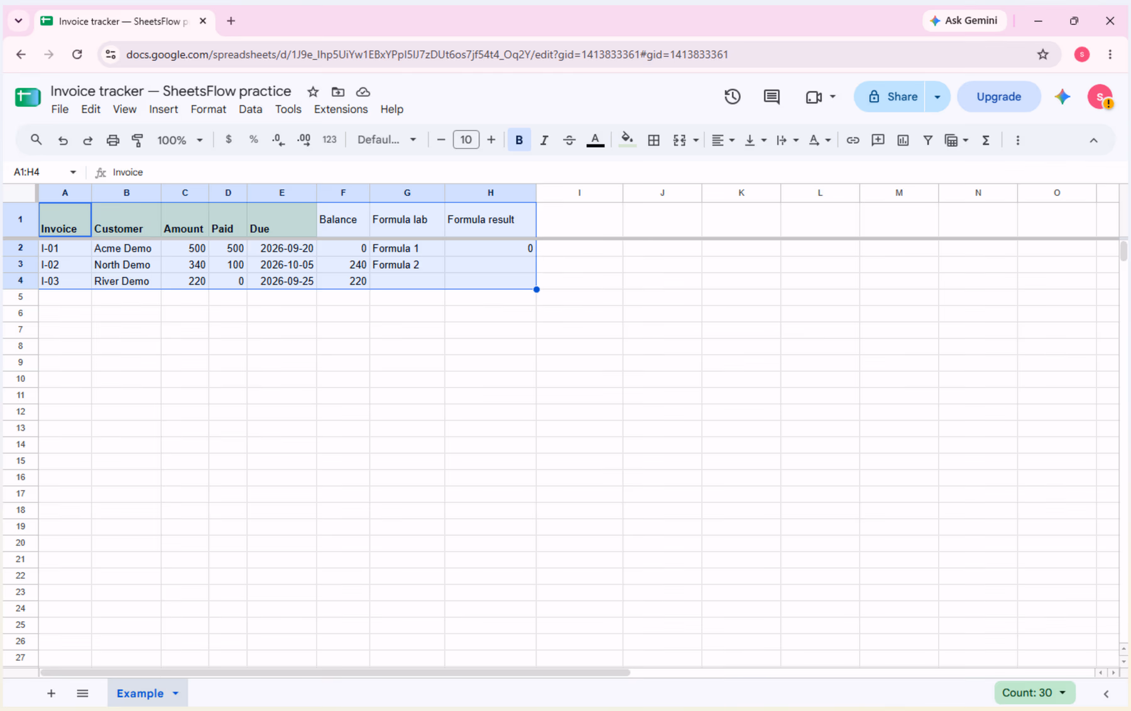
Task: Open the fill color picker
Action: [626, 140]
